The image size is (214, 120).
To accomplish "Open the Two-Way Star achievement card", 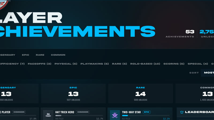I will [140, 114].
